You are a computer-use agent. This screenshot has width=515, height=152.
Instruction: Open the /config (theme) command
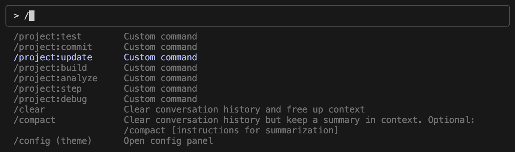click(53, 141)
